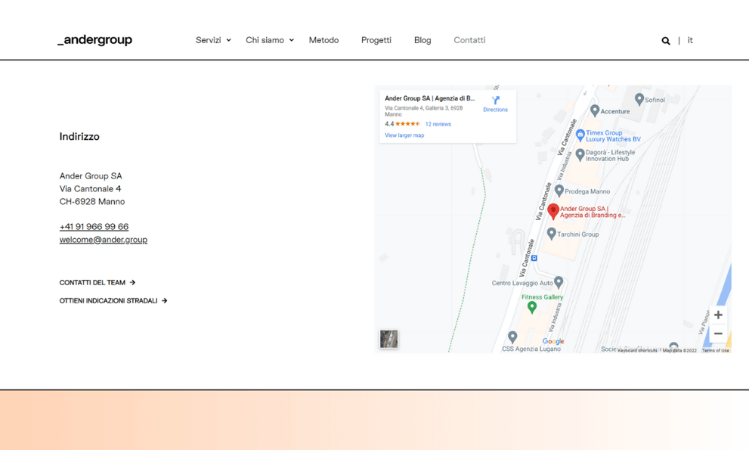Zoom out using the map minus control
749x450 pixels.
(x=717, y=333)
